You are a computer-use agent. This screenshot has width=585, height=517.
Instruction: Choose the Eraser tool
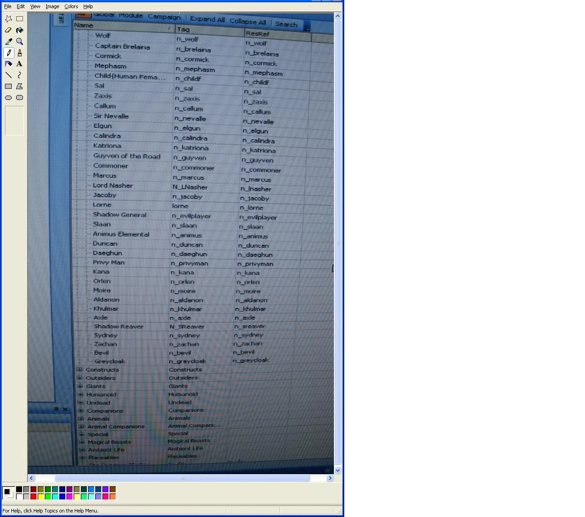tap(9, 30)
